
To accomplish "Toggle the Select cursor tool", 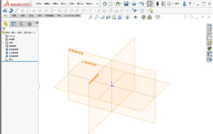I will (149, 4).
